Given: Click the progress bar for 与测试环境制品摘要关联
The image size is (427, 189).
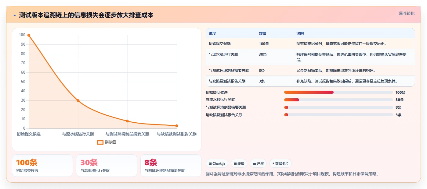Looking at the screenshot, I should (x=338, y=107).
